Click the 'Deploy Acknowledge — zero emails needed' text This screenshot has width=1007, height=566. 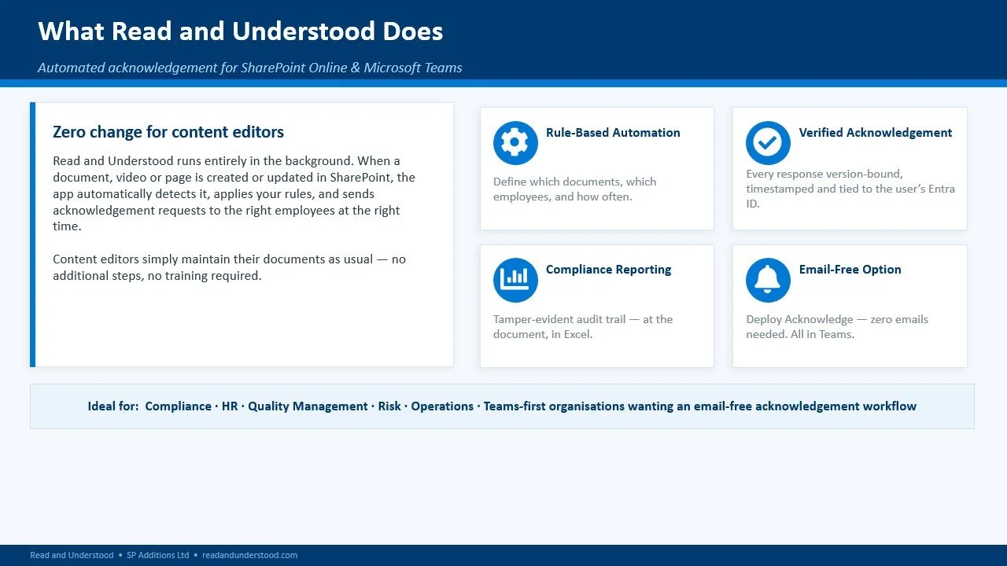[x=837, y=326]
